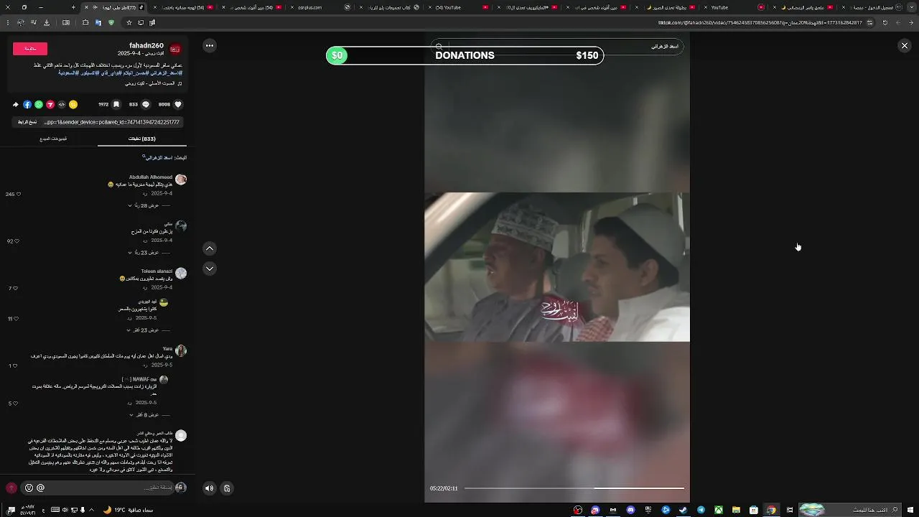Share the video to WhatsApp
The height and width of the screenshot is (517, 919).
tap(39, 104)
